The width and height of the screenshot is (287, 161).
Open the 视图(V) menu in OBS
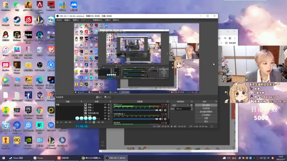pos(76,20)
